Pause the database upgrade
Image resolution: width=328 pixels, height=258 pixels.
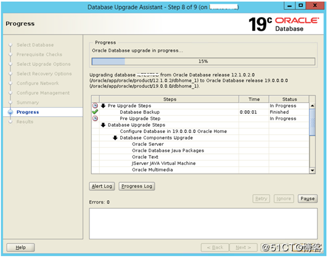pos(308,198)
